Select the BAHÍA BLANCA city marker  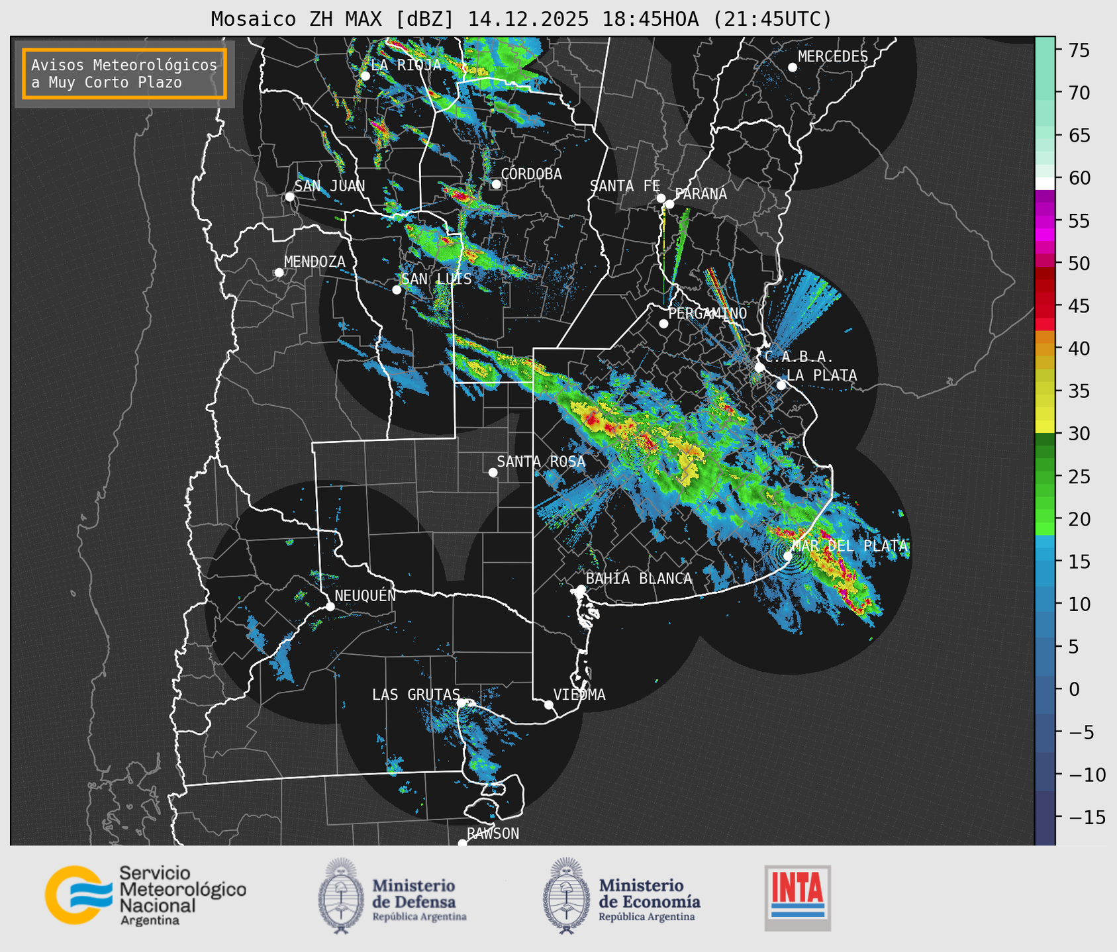[x=581, y=589]
